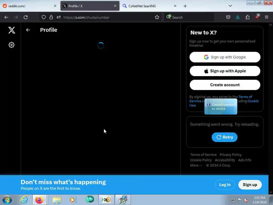Open the Accessibility footer link

[225, 160]
